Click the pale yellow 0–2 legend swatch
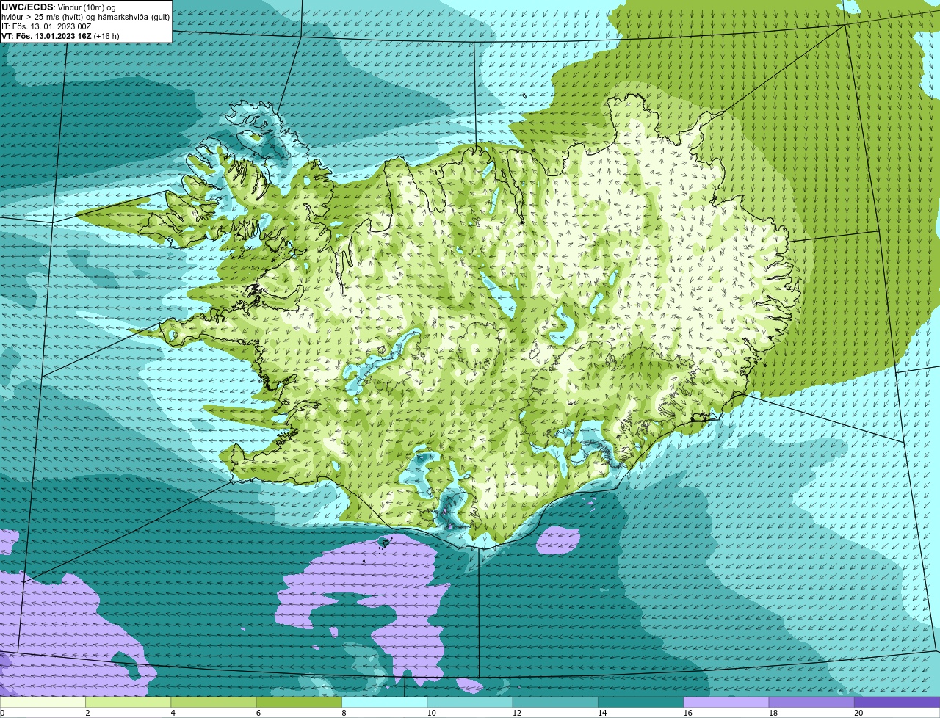The width and height of the screenshot is (940, 718). (x=43, y=703)
